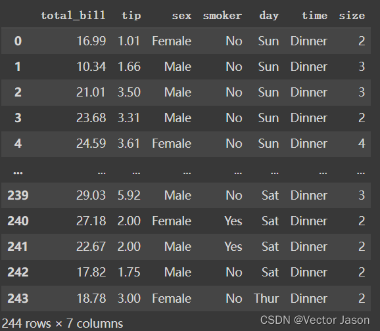Click Female in row 0
Viewport: 380px width, 331px height.
pos(172,41)
